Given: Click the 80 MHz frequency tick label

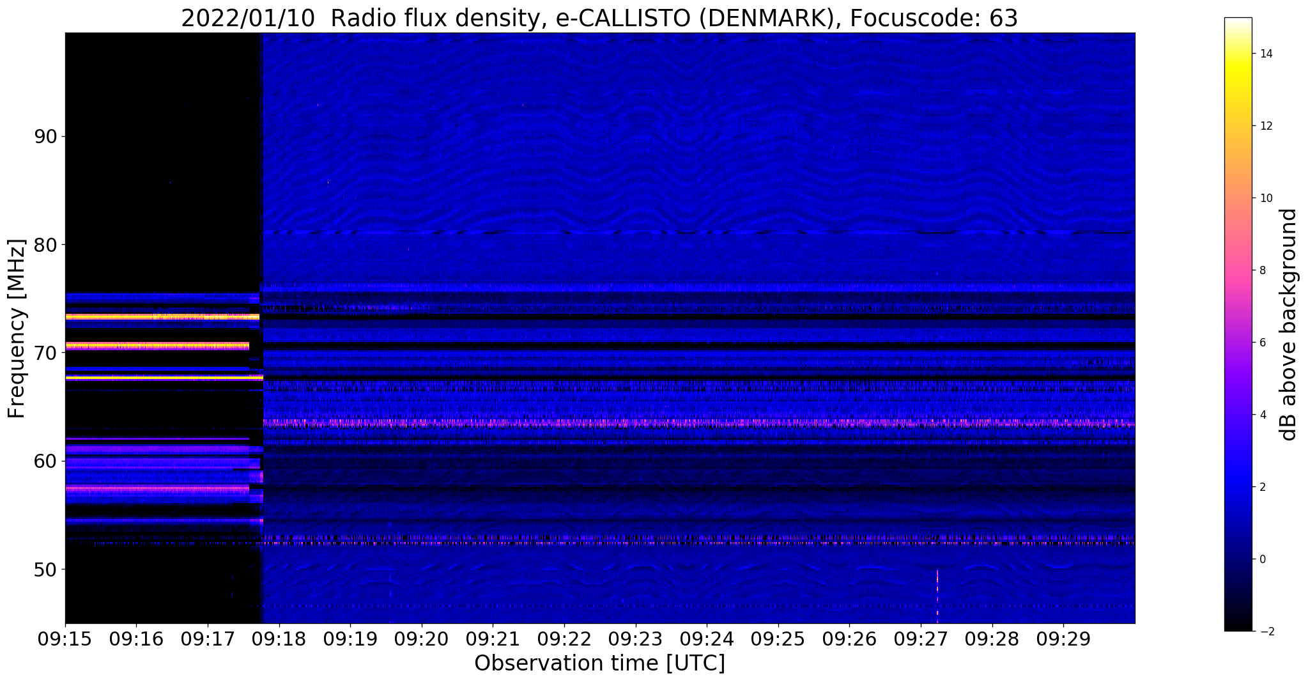Looking at the screenshot, I should (x=45, y=245).
